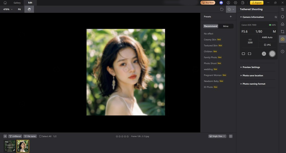
Task: Toggle the before/after compare view button
Action: tap(231, 136)
